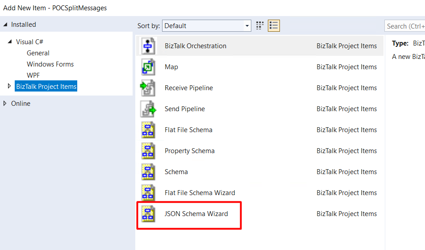Viewport: 425px width, 250px height.
Task: Choose the Flat File Schema Wizard icon
Action: [x=148, y=193]
